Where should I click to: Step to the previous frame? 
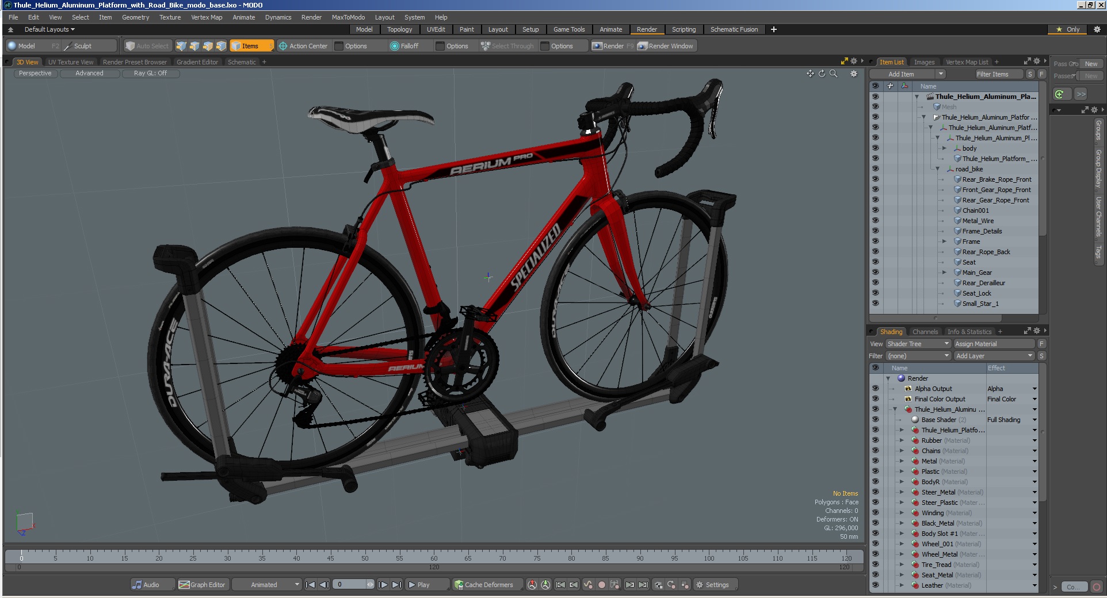coord(324,585)
